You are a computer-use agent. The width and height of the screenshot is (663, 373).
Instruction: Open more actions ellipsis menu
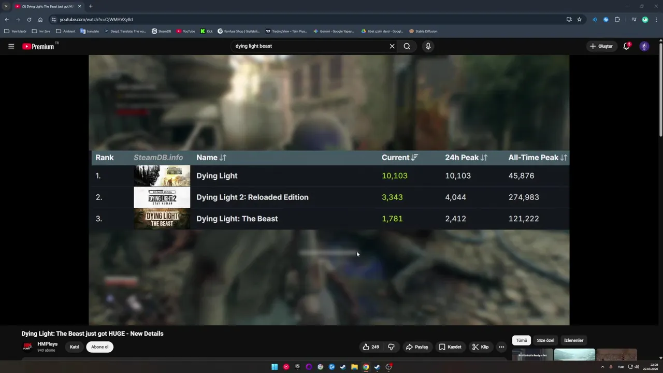[501, 347]
